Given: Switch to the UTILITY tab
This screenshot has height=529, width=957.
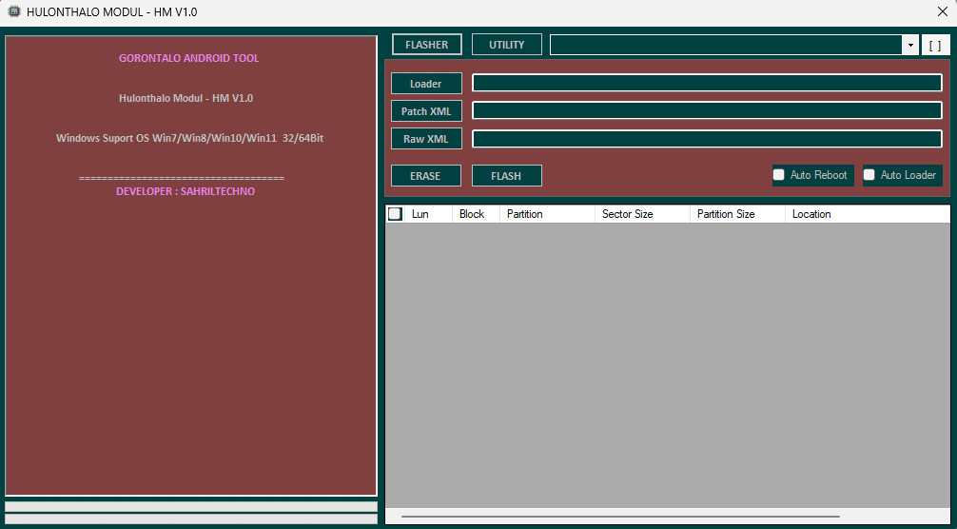Looking at the screenshot, I should [506, 45].
